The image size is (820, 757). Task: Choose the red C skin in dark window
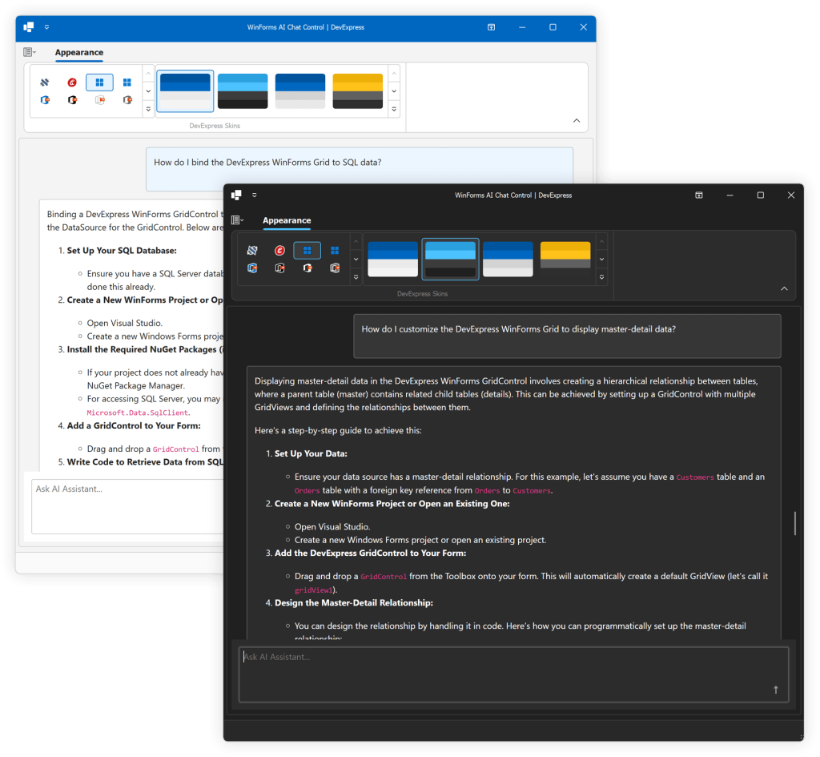click(279, 251)
